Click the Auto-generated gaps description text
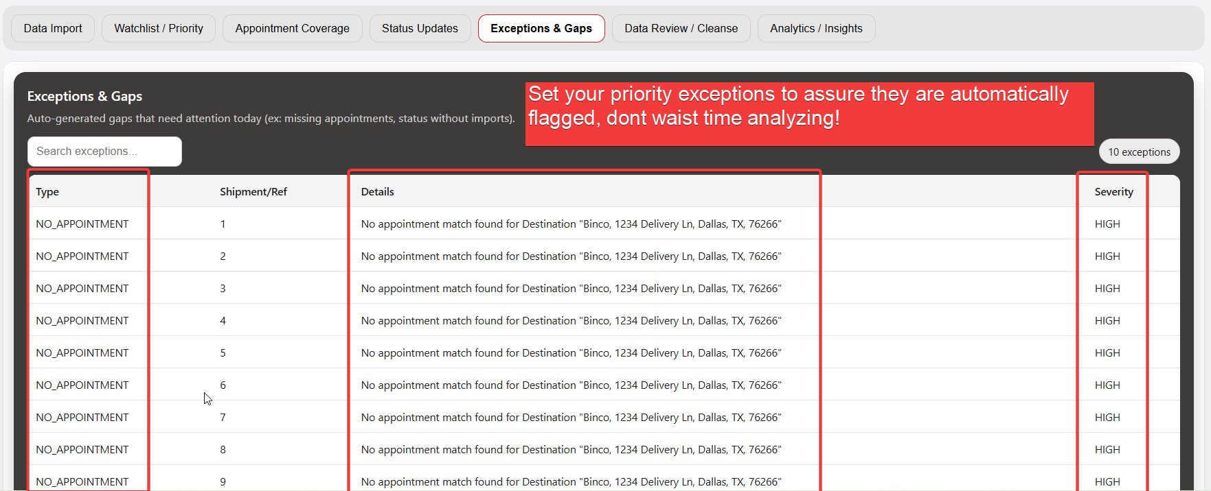 (271, 118)
